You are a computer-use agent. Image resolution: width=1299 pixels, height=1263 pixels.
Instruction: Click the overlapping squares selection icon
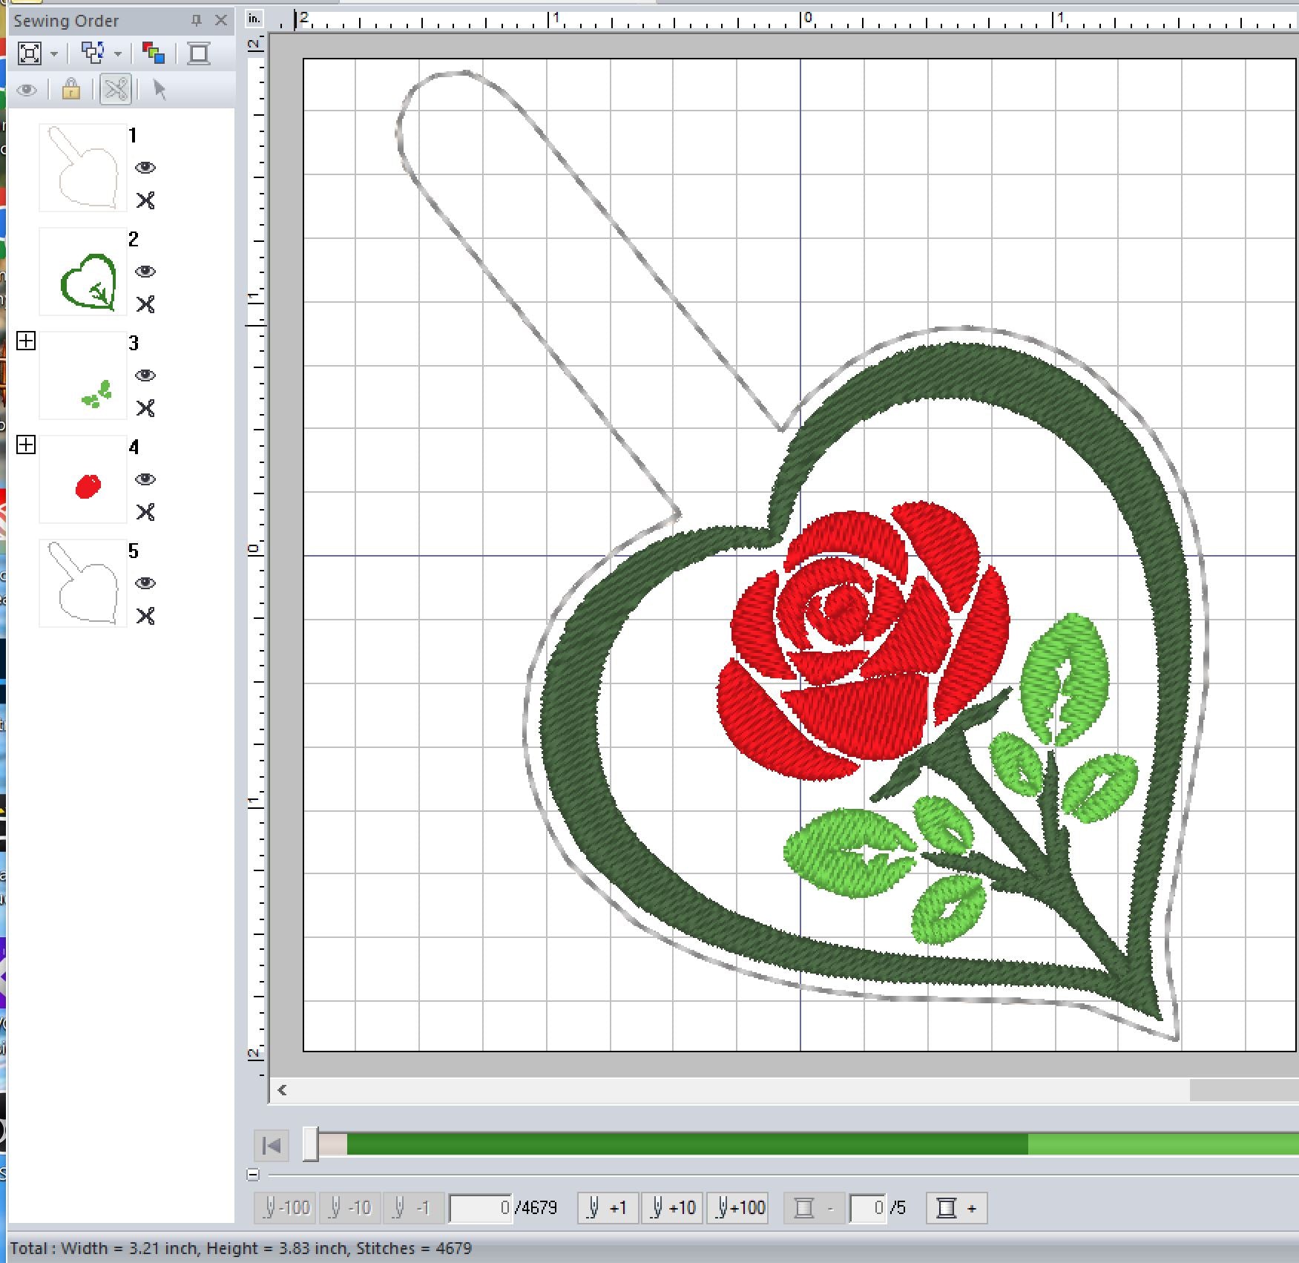click(92, 53)
